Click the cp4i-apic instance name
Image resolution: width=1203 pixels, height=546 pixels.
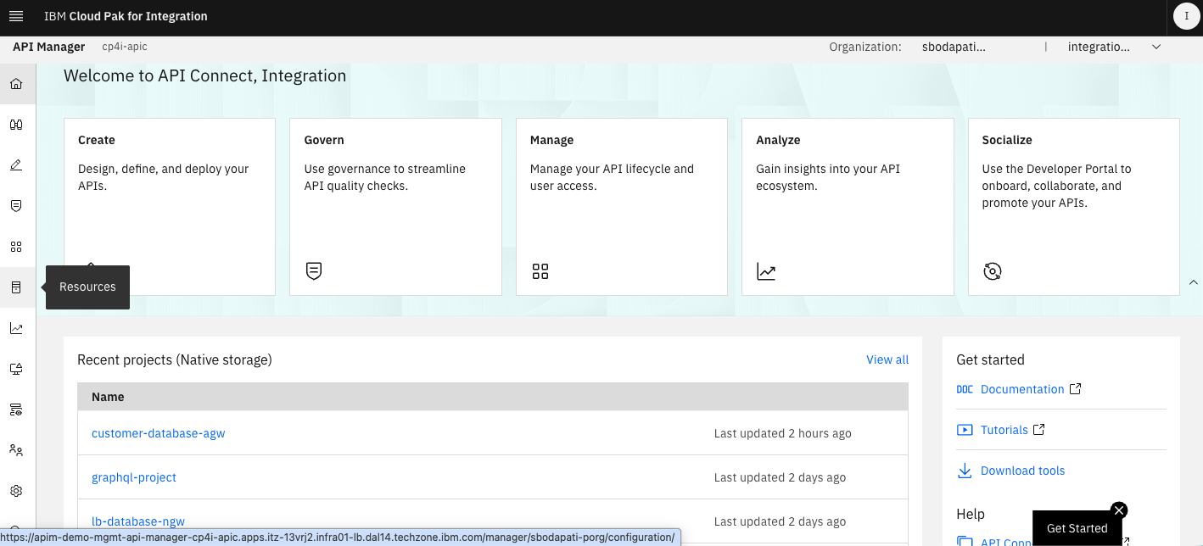pyautogui.click(x=125, y=47)
